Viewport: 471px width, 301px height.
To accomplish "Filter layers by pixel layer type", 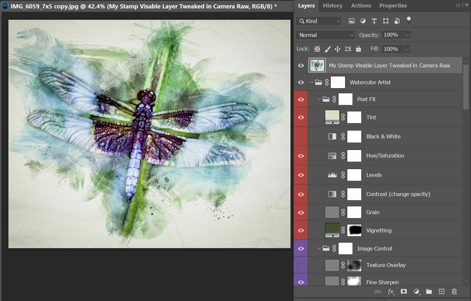I will (352, 21).
